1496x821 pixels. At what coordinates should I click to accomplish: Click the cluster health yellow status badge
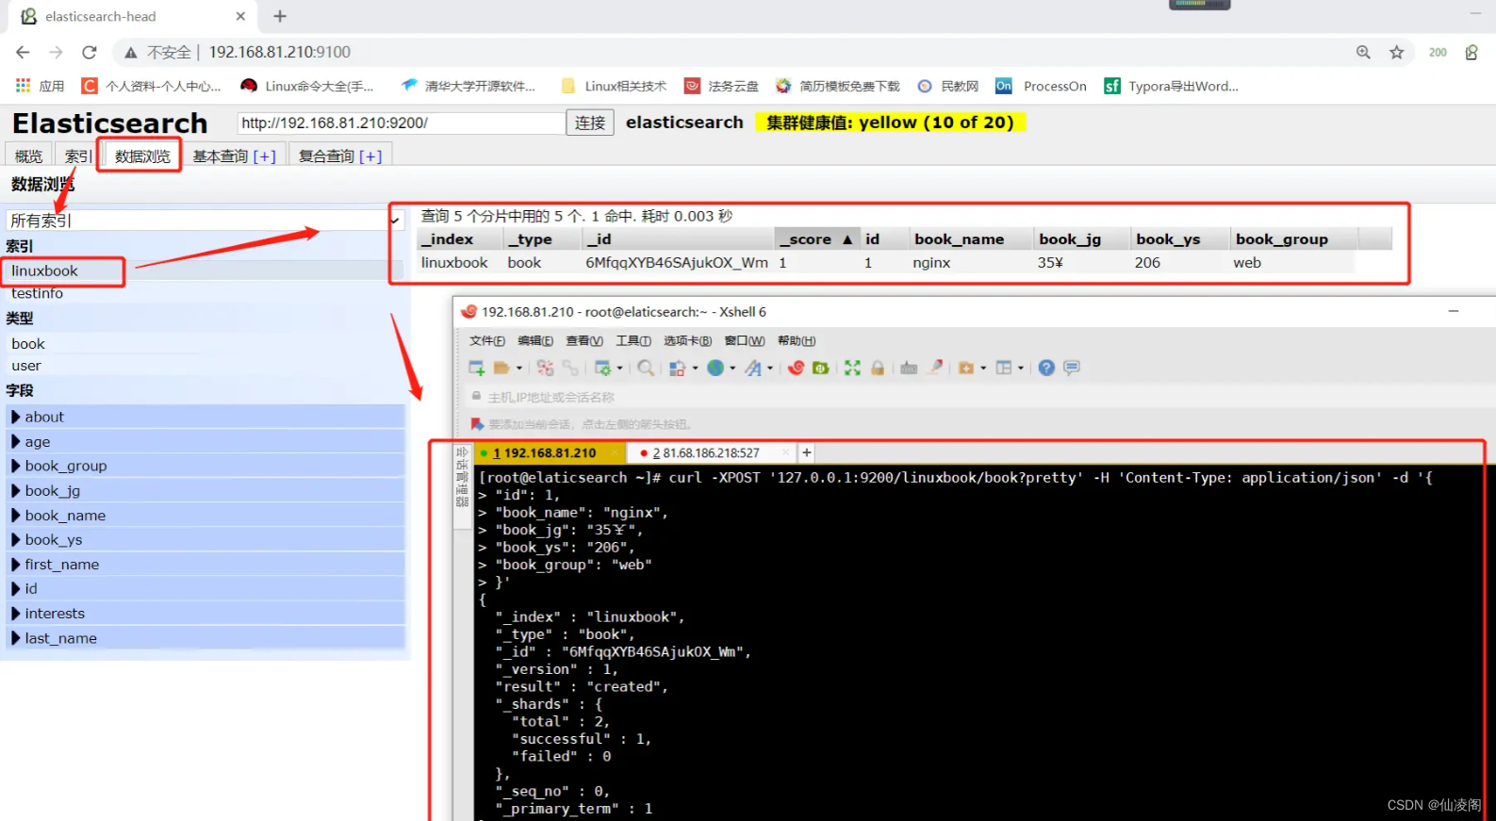pos(890,123)
